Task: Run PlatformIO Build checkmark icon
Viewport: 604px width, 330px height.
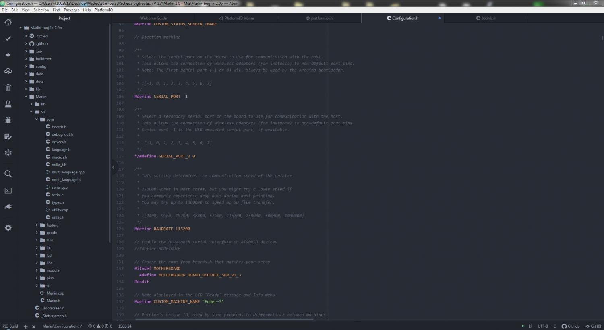Action: (x=8, y=39)
